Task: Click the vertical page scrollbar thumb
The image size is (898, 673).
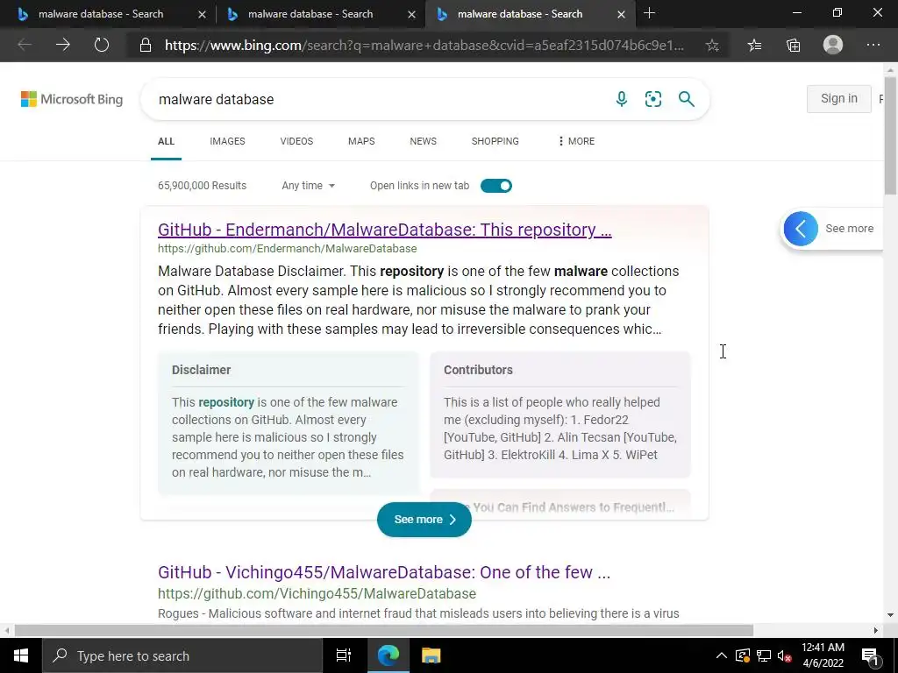Action: 891,134
